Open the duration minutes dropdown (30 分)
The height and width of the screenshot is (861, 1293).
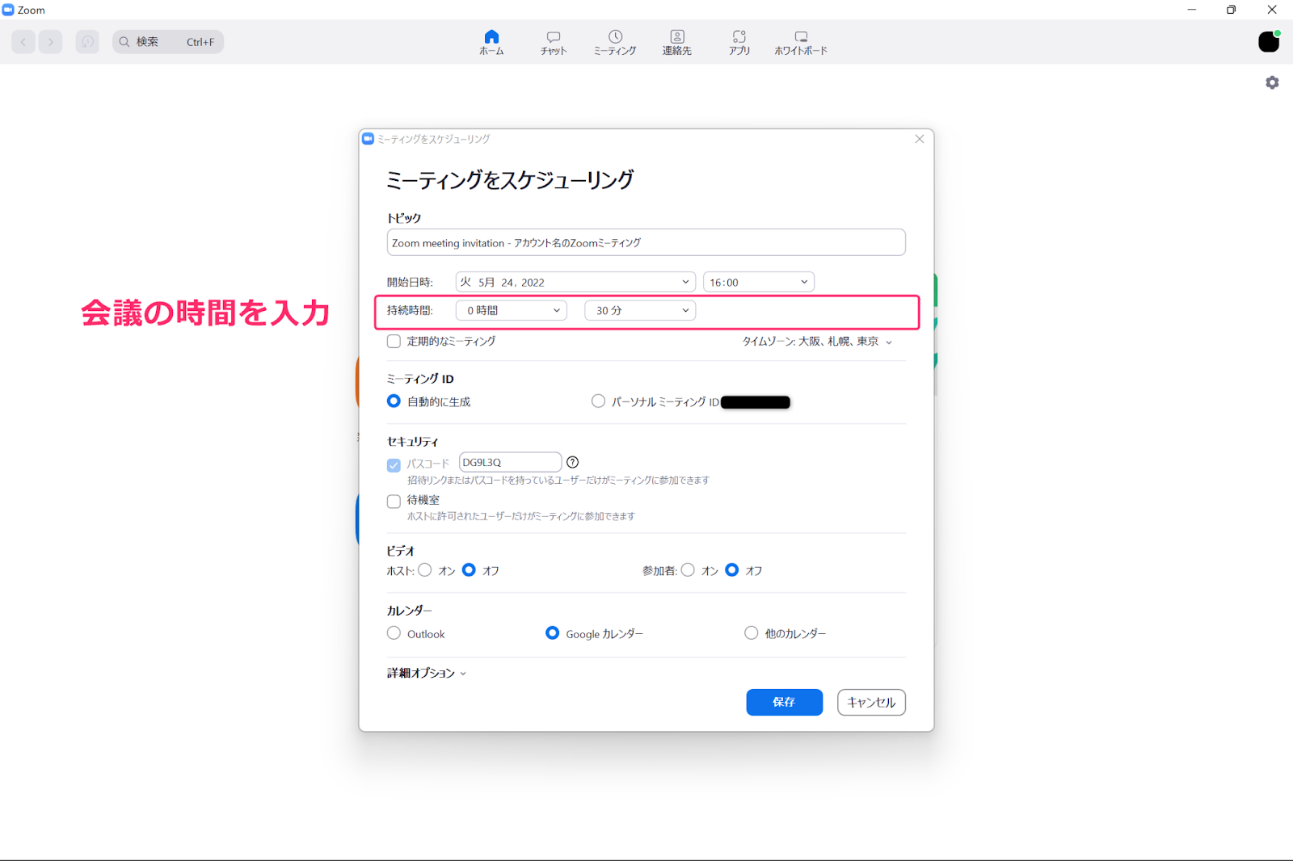pos(640,310)
